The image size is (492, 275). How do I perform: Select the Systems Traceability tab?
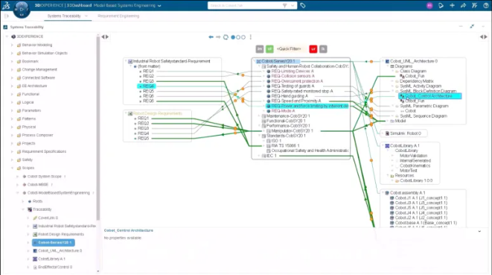tap(64, 16)
